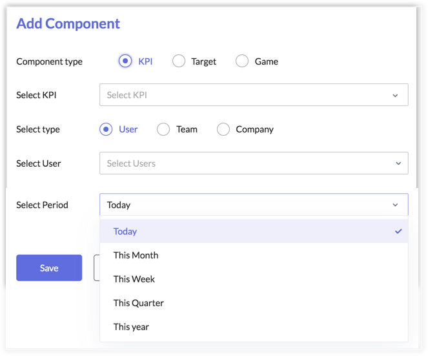Select the KPI component type radio button

[125, 61]
